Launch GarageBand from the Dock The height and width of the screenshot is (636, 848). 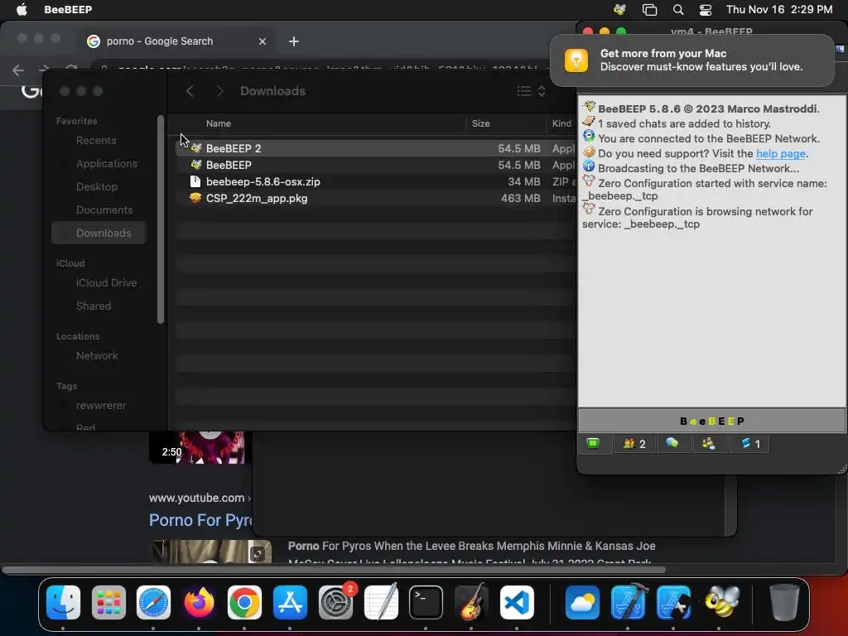tap(471, 602)
